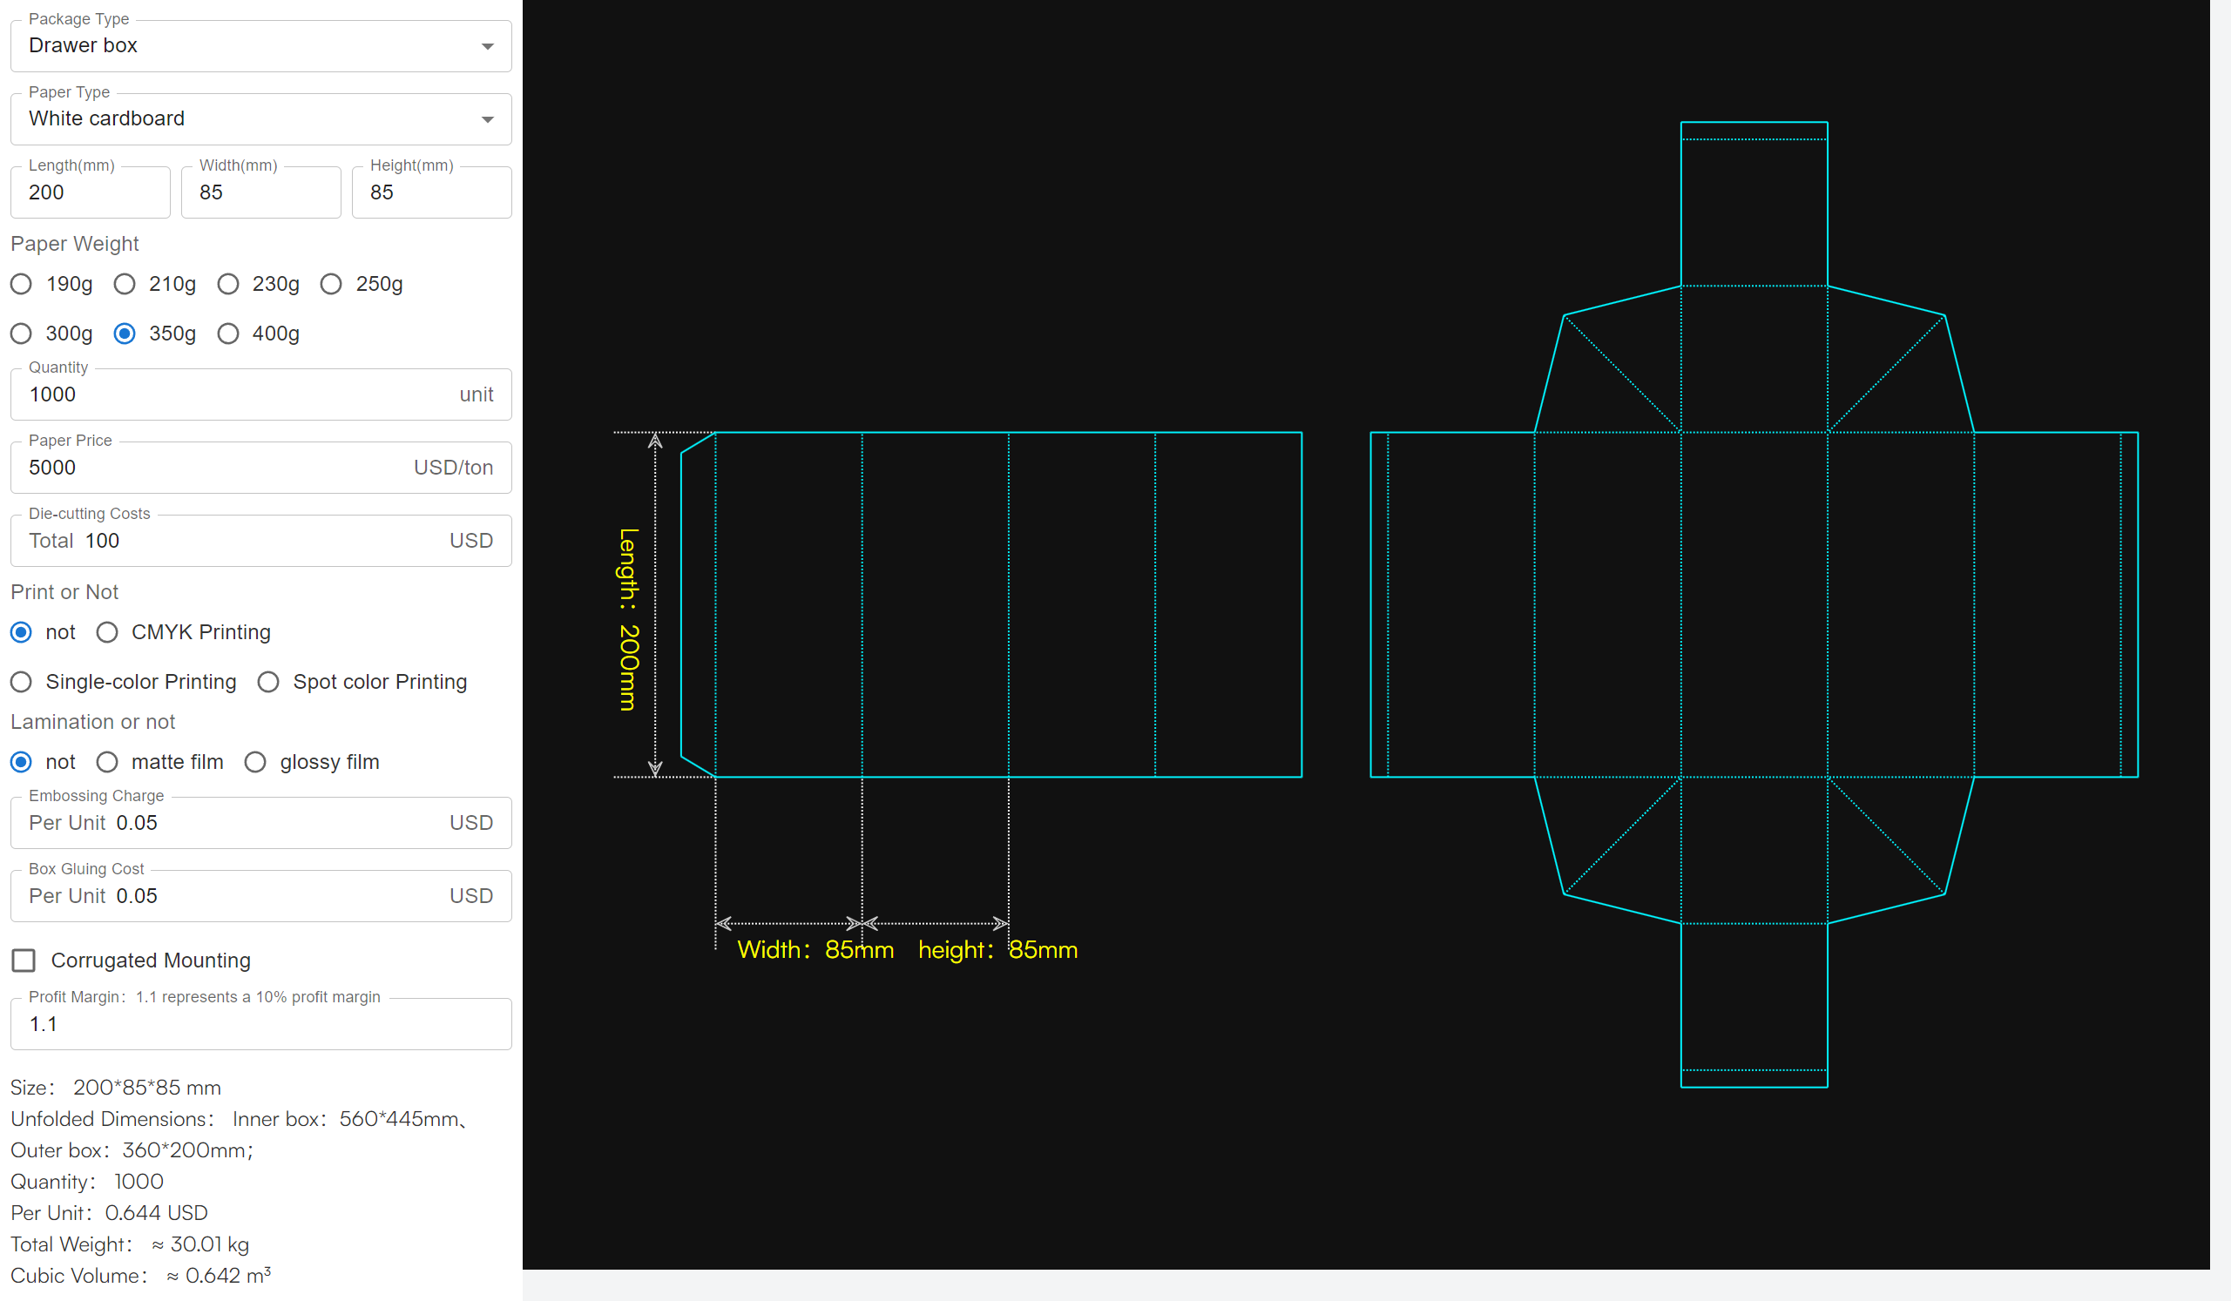Toggle the CMYK Printing radio button
Screen dimensions: 2231x1301
(x=108, y=632)
